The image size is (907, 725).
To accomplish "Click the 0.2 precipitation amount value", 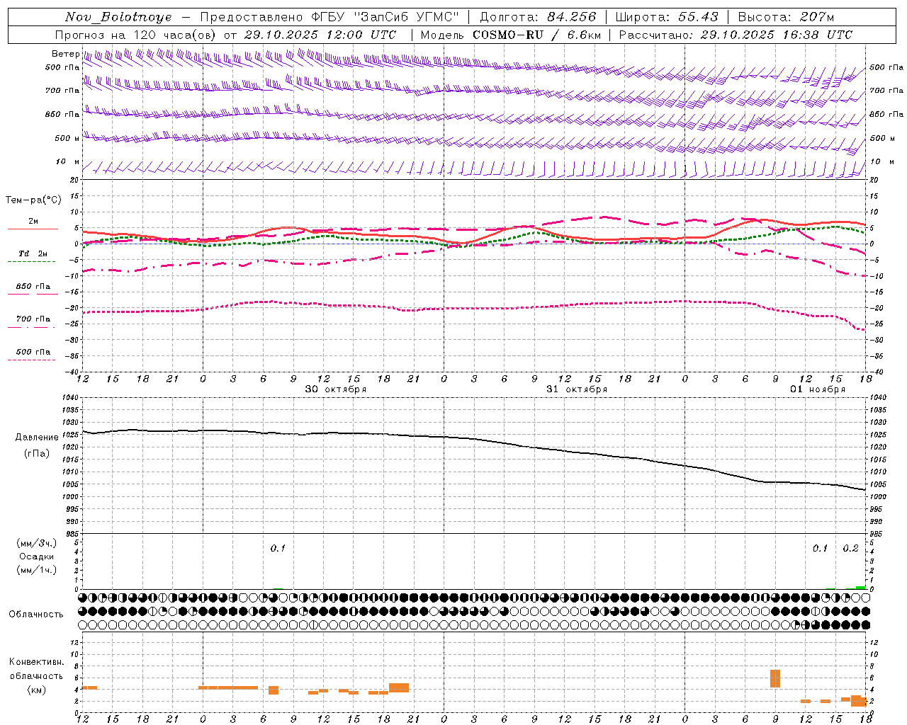I will 850,549.
